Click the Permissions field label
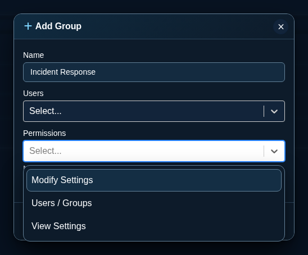 tap(44, 133)
